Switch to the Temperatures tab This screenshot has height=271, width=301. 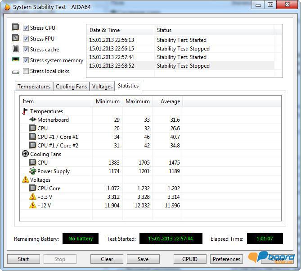34,87
